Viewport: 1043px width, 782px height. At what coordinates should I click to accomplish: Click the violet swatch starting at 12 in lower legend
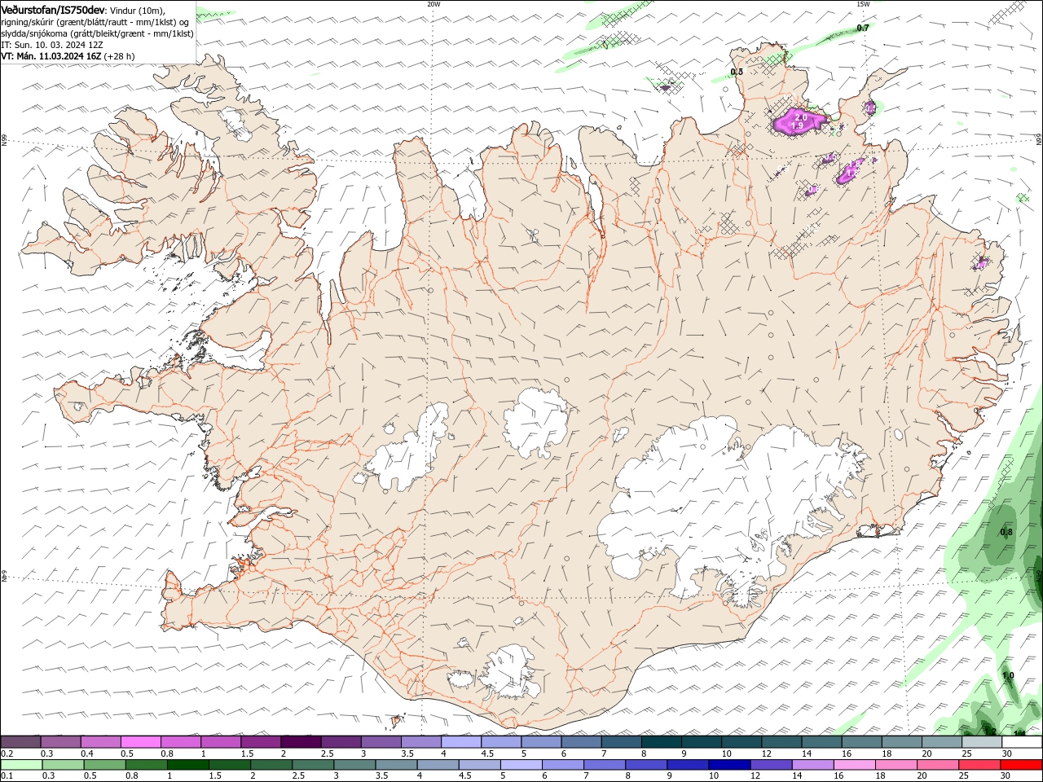pyautogui.click(x=771, y=765)
